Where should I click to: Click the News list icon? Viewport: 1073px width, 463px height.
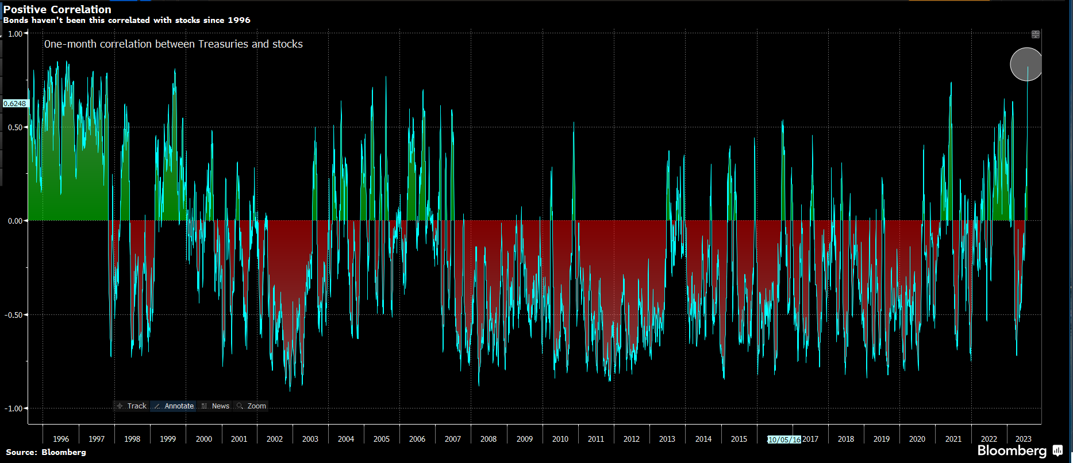(x=204, y=406)
